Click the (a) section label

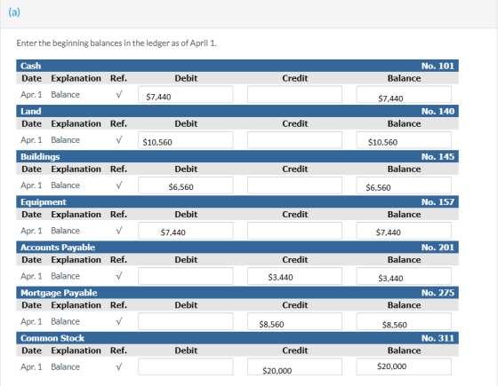click(14, 12)
